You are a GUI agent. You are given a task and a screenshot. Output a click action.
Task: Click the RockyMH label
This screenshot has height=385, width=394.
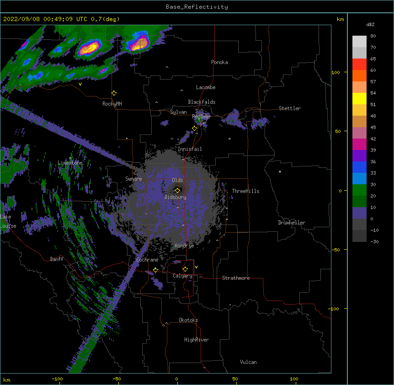point(112,104)
